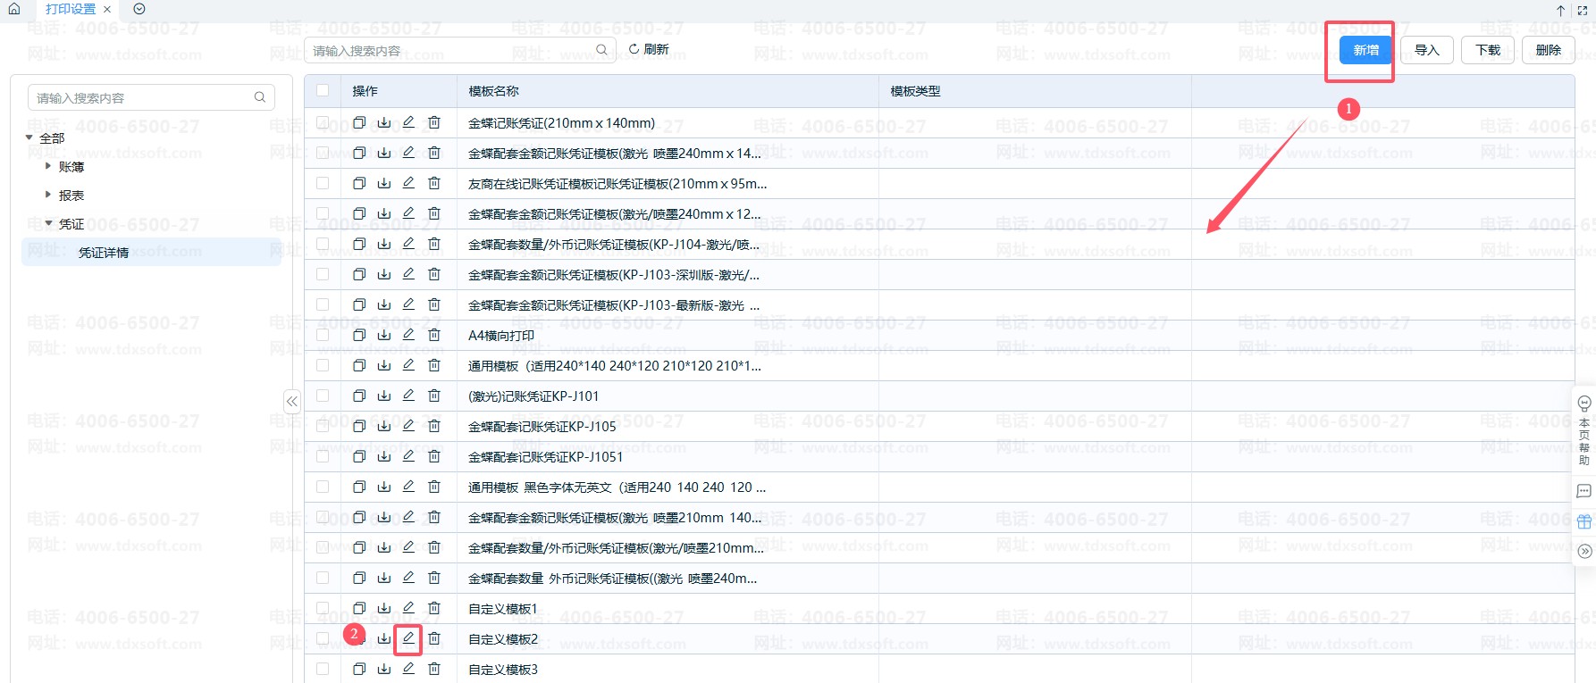Tick checkbox for 友商在线记账凭证模板 row

[323, 183]
